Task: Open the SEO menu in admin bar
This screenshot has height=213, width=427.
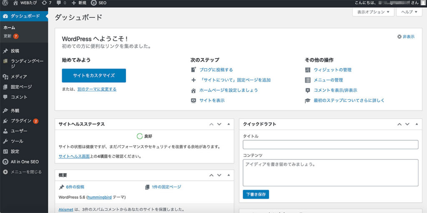Action: pos(98,3)
